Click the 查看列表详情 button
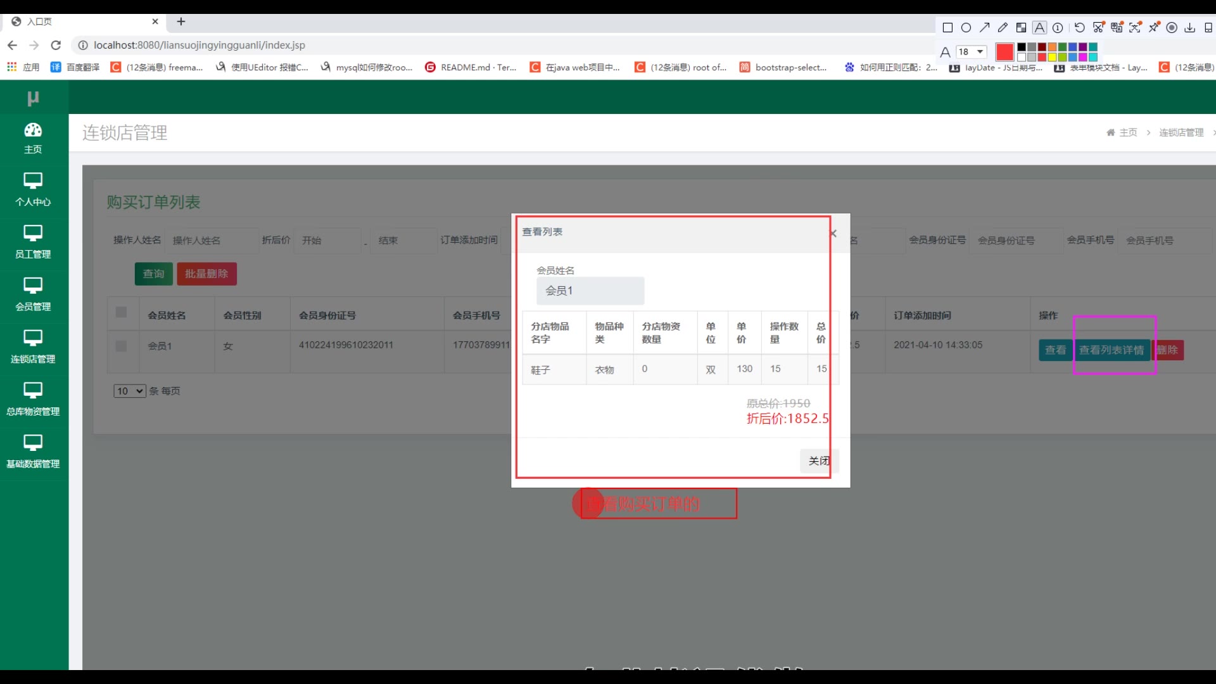Viewport: 1216px width, 684px height. [x=1111, y=350]
